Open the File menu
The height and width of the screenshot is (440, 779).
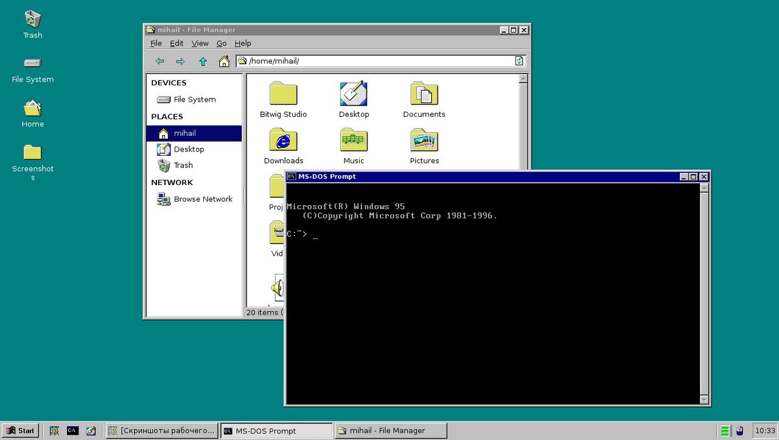156,43
